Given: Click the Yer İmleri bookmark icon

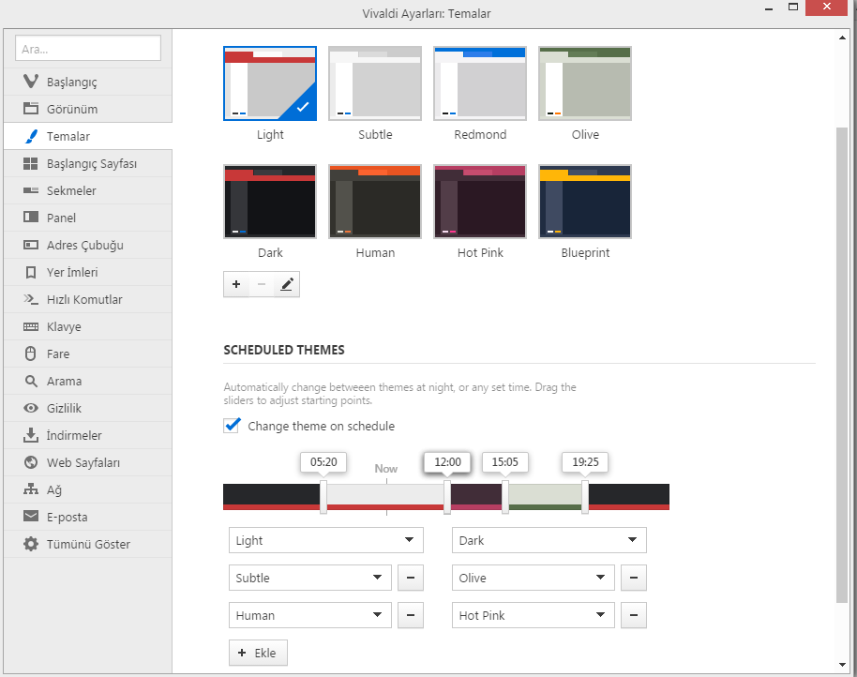Looking at the screenshot, I should (x=31, y=272).
